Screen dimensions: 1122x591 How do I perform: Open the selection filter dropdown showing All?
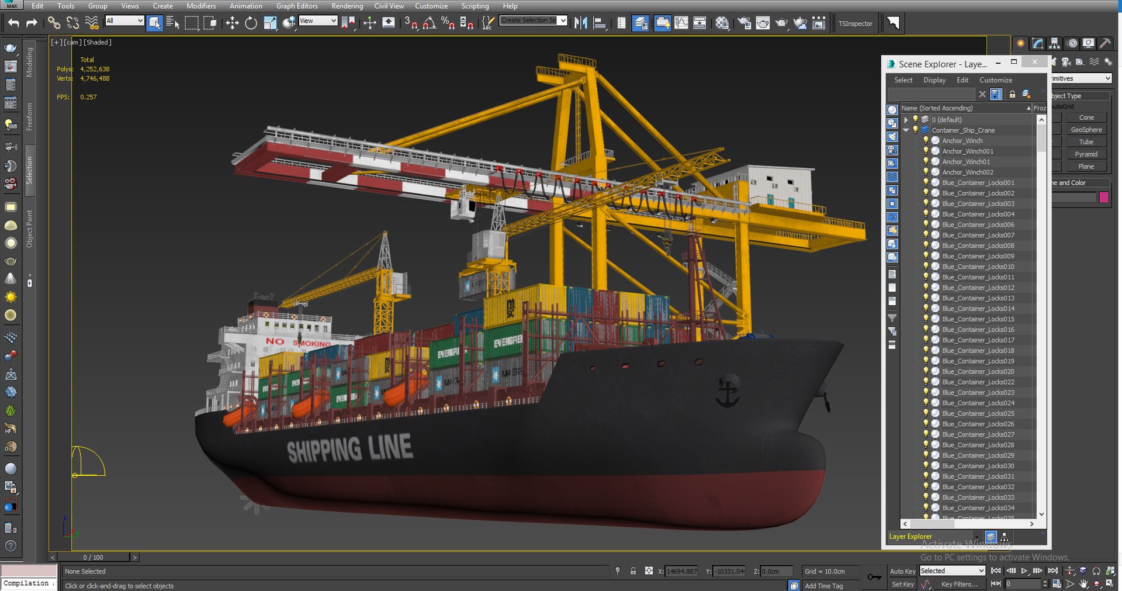[124, 21]
